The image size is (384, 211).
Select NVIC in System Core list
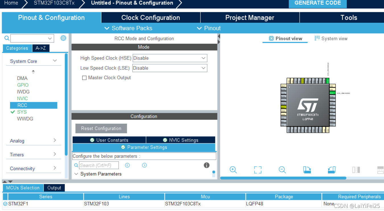click(x=22, y=98)
